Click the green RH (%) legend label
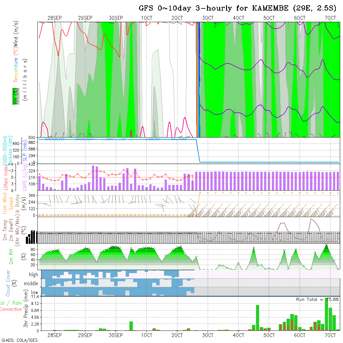The width and height of the screenshot is (343, 343). [15, 96]
